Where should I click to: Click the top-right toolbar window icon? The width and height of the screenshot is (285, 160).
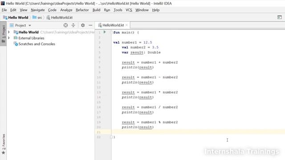[280, 17]
